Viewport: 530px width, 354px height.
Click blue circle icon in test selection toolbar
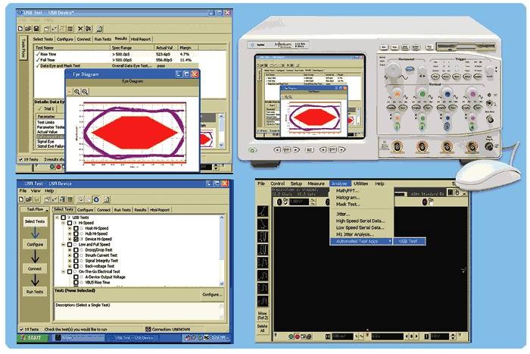(96, 199)
